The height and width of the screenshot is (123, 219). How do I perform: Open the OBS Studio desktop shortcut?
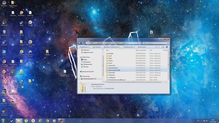pyautogui.click(x=4, y=23)
